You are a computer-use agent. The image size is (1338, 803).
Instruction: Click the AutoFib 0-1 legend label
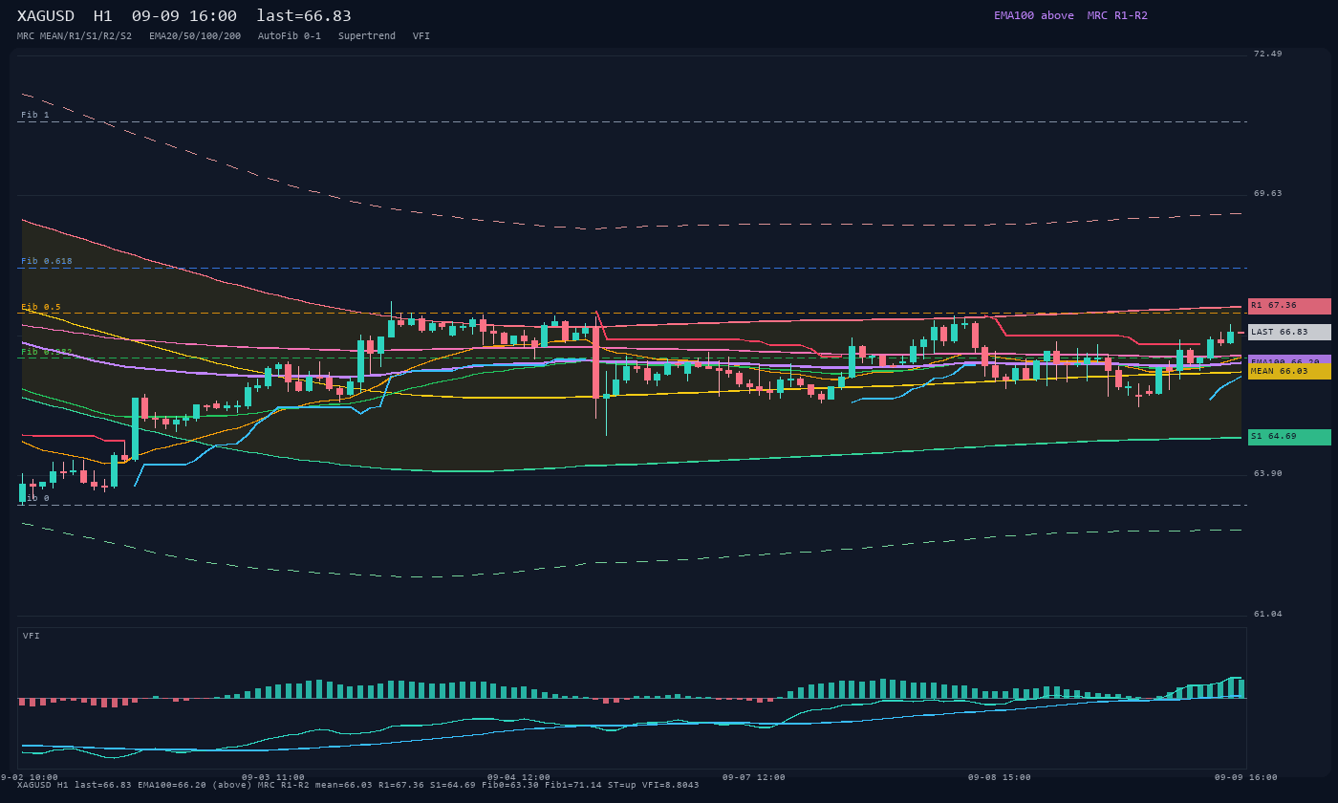coord(290,36)
